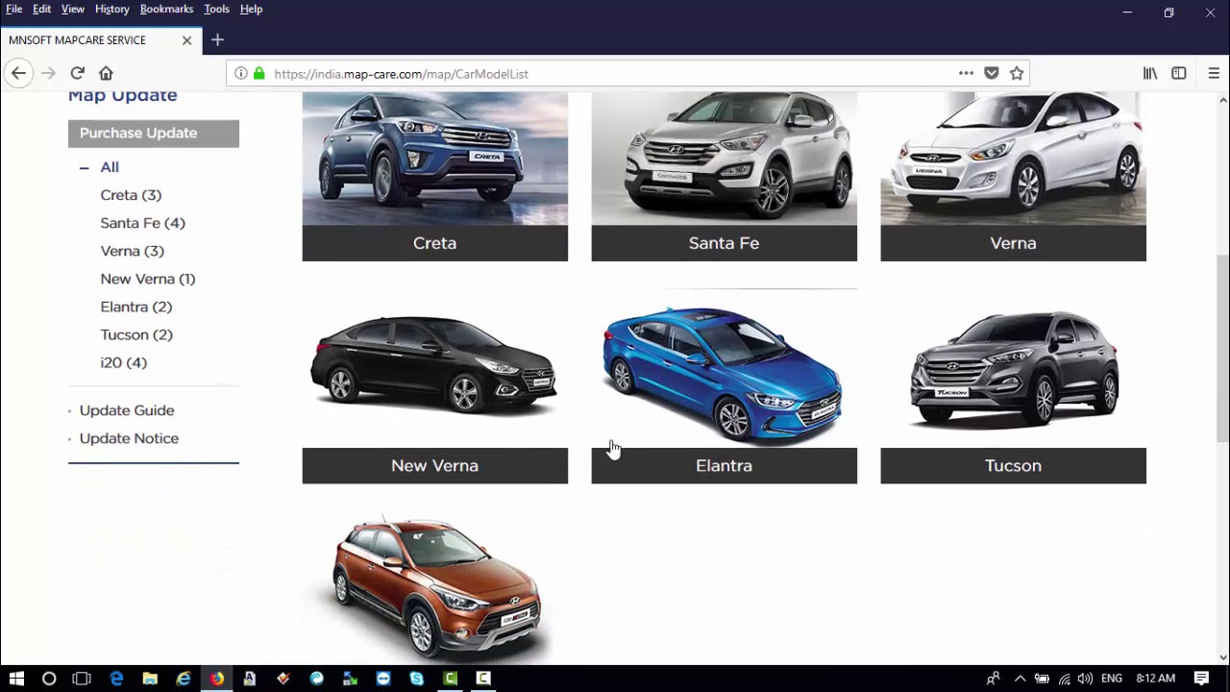Viewport: 1230px width, 692px height.
Task: Select the grey Tucson car image
Action: (1013, 368)
